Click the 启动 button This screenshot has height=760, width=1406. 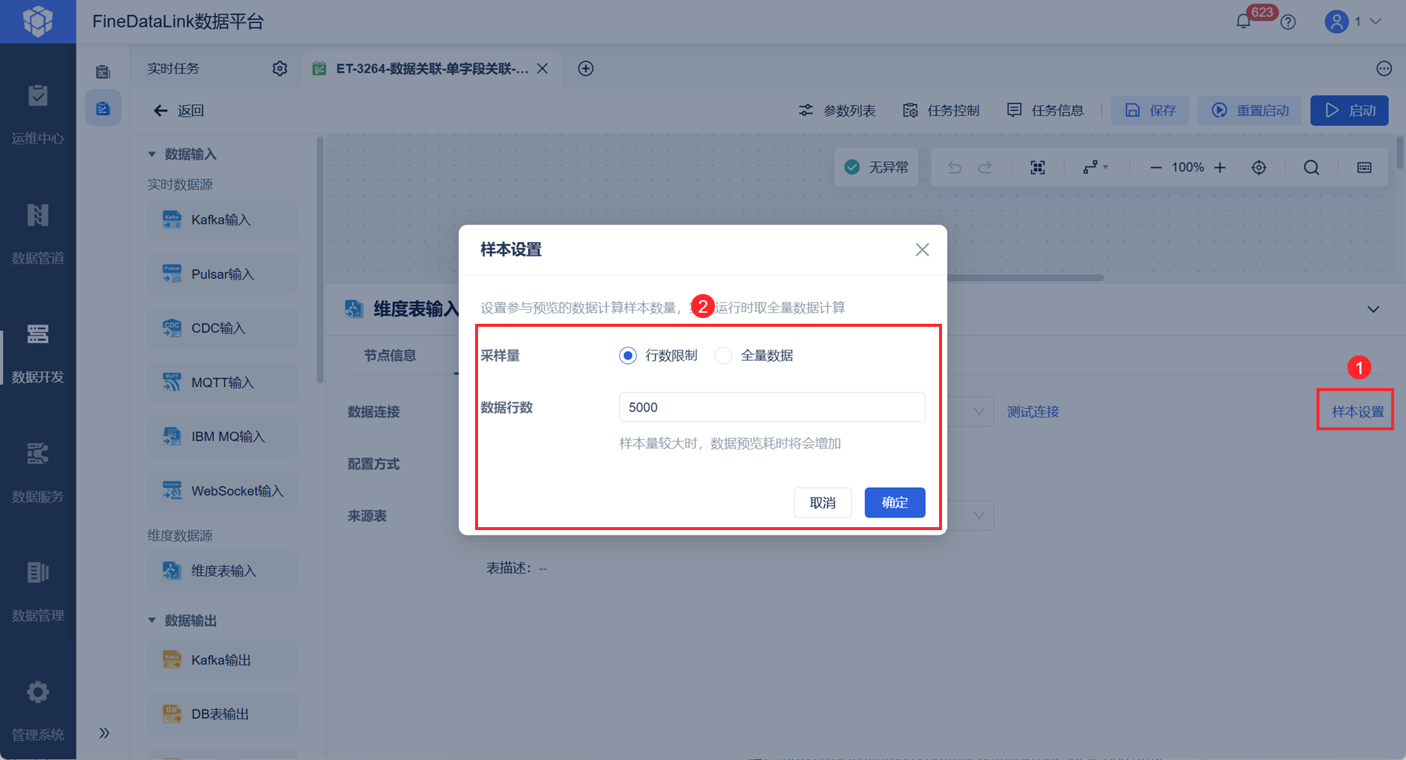pos(1350,110)
